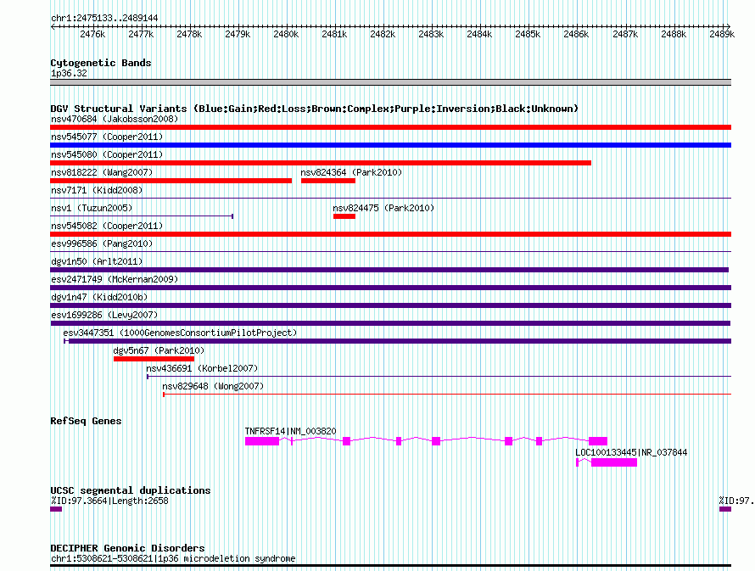Screen dimensions: 755x571
Task: Click the DECIPHER Genomic Disorders track title
Action: 127,548
